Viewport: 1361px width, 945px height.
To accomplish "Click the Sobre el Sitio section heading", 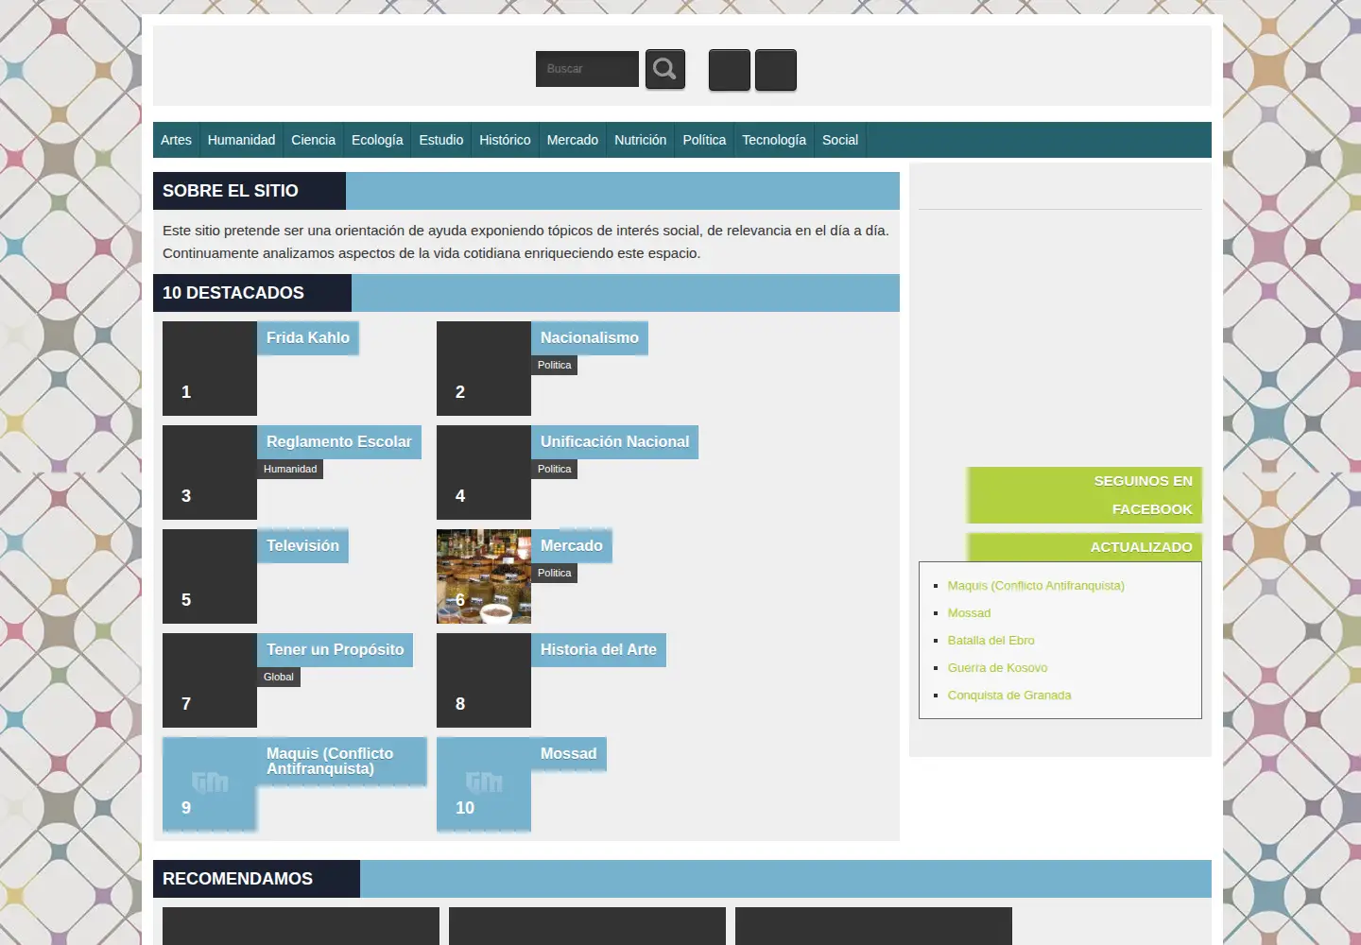I will [x=250, y=191].
